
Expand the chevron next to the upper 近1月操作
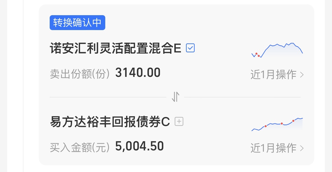coord(302,75)
